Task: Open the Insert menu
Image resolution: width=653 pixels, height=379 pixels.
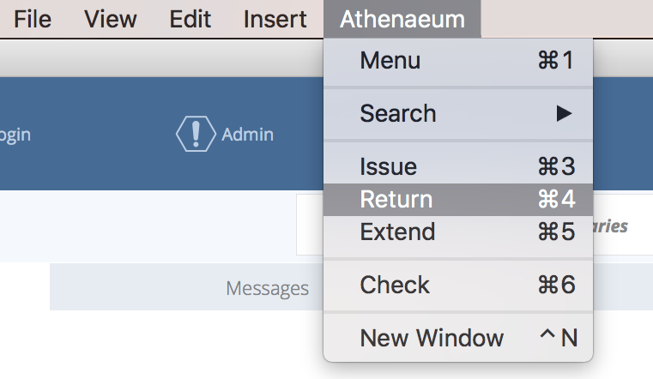Action: coord(275,19)
